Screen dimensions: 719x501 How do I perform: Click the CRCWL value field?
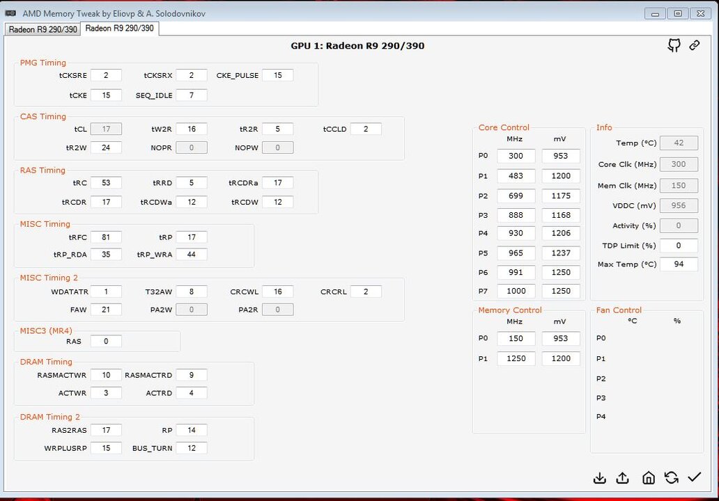[x=277, y=292]
